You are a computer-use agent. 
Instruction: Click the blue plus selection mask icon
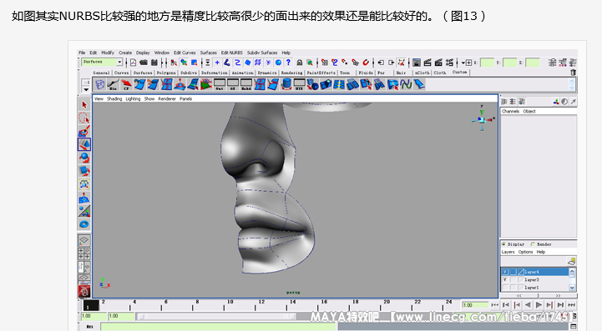pos(217,63)
